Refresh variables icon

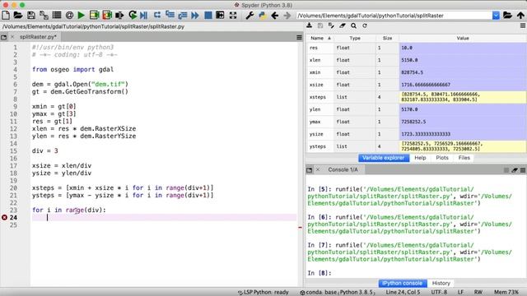(x=365, y=25)
